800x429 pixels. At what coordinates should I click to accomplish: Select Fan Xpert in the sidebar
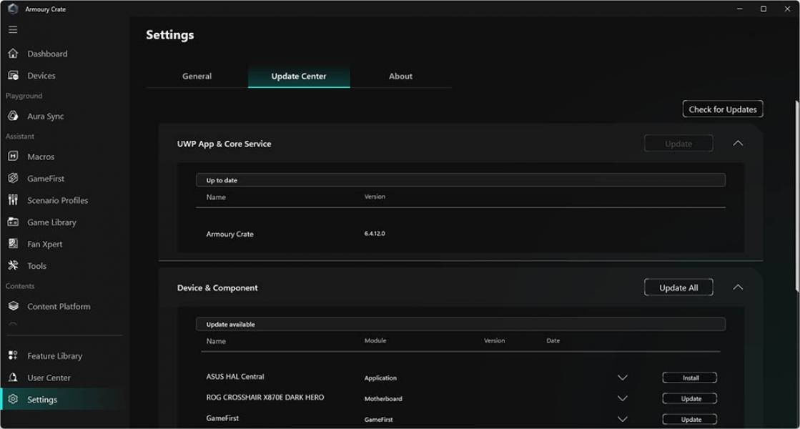pyautogui.click(x=45, y=244)
